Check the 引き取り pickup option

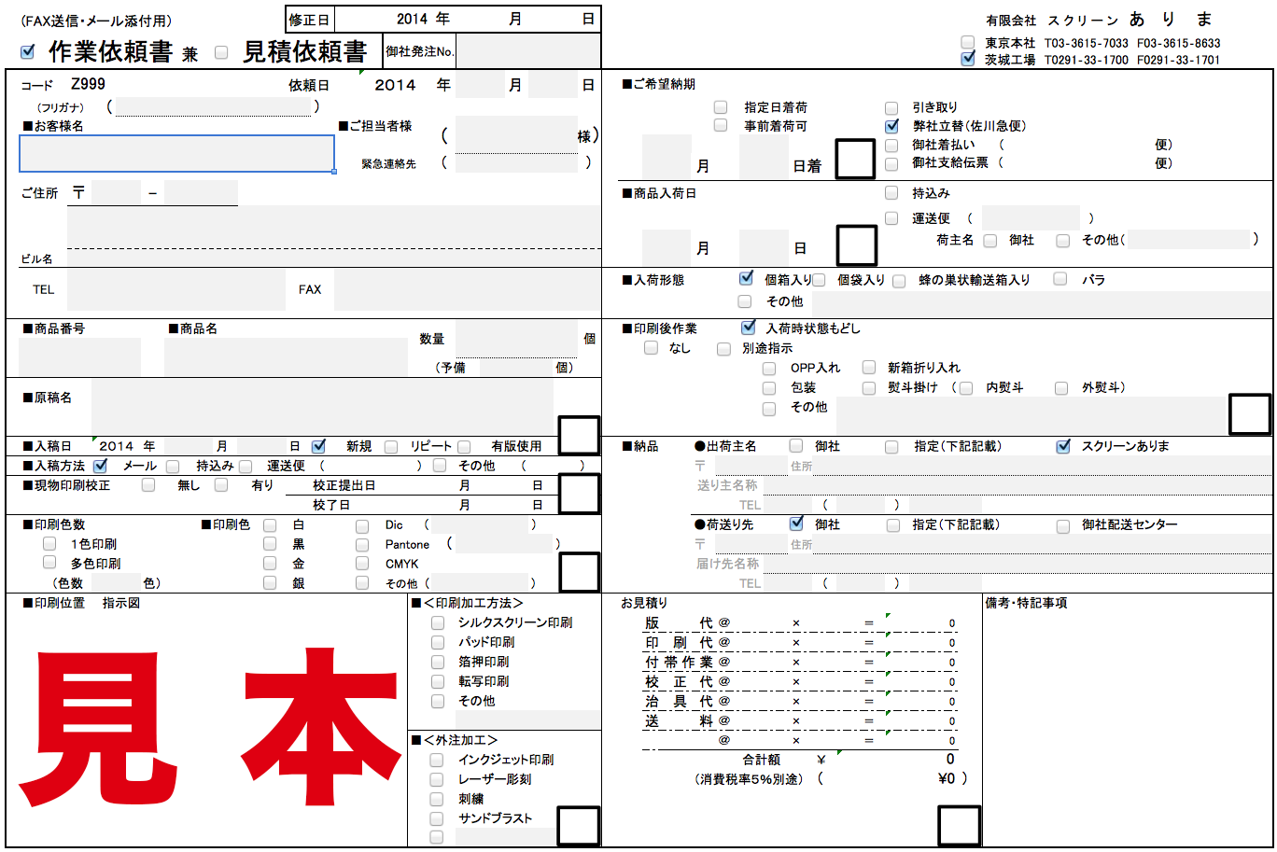pos(891,106)
